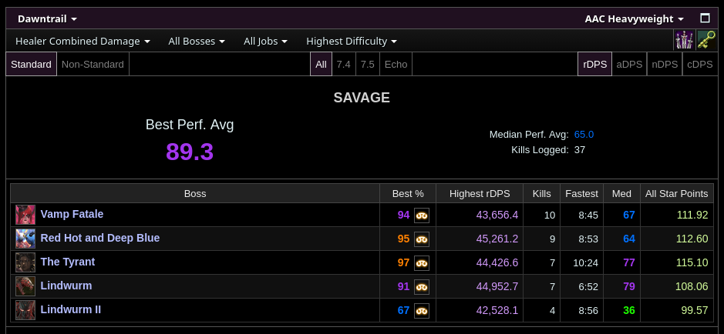
Task: Open the AAC Heavyweight zone dropdown
Action: [x=634, y=19]
